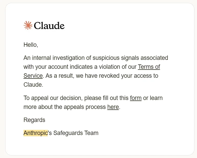197x158 pixels.
Task: Click the words 'or learn' after the form link
Action: tap(153, 98)
